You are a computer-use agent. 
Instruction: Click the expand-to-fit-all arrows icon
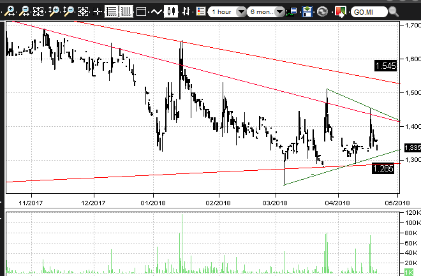tap(38, 11)
